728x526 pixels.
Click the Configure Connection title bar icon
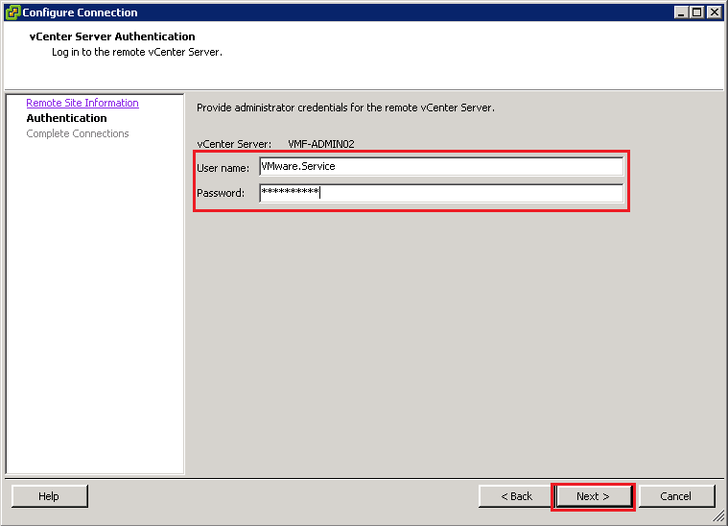[12, 12]
